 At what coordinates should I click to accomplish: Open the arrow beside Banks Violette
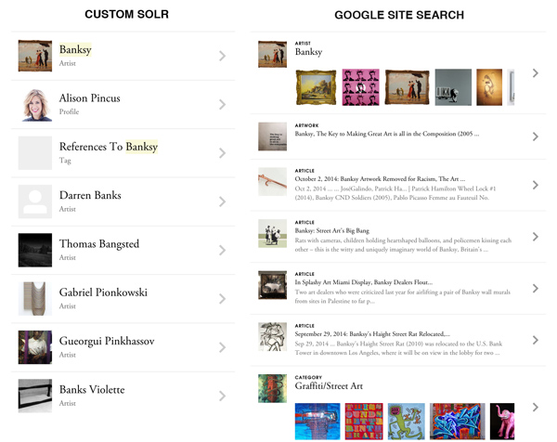pos(223,396)
